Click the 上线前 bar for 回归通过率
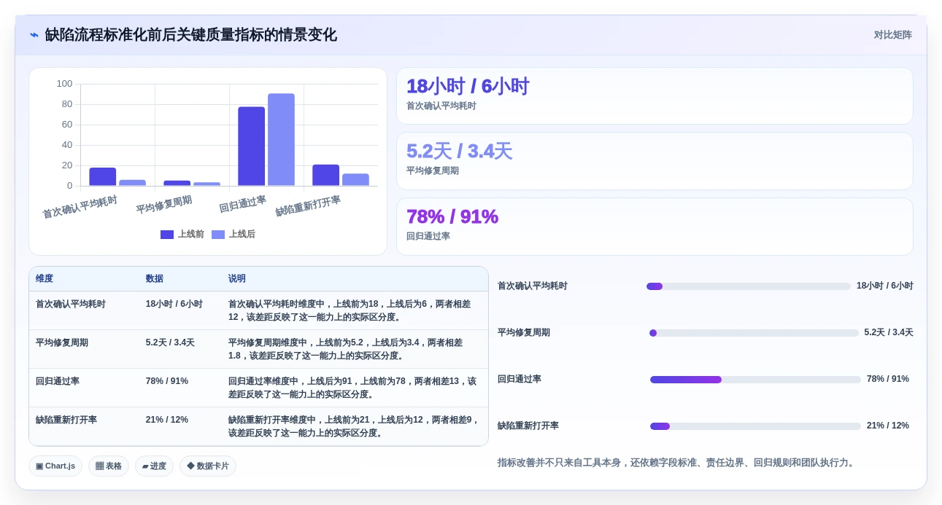This screenshot has width=942, height=505. tap(252, 146)
